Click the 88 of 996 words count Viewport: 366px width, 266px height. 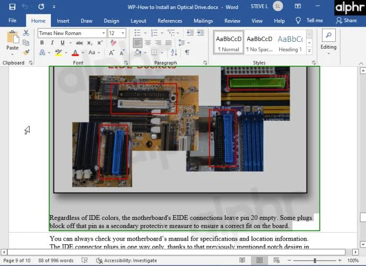pos(56,260)
